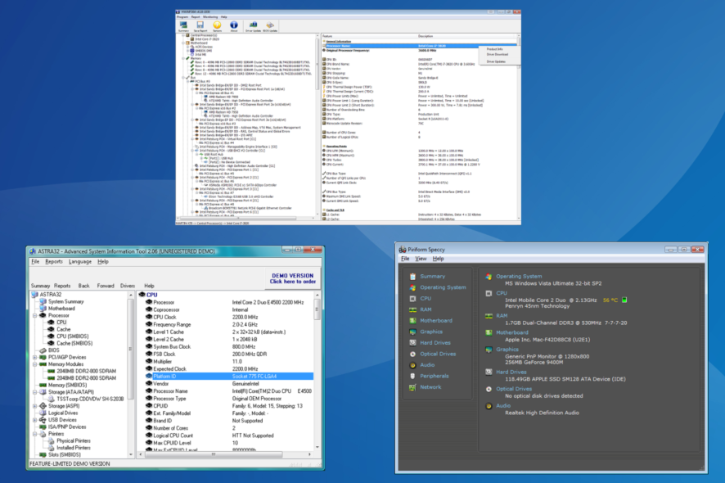Screen dimensions: 725x483
Task: Collapse the Processor node in ASTRA32 tree
Action: (x=34, y=315)
